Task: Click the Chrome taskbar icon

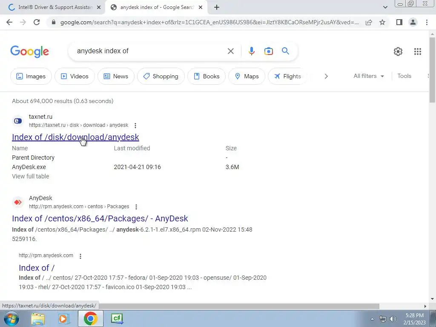Action: point(90,318)
